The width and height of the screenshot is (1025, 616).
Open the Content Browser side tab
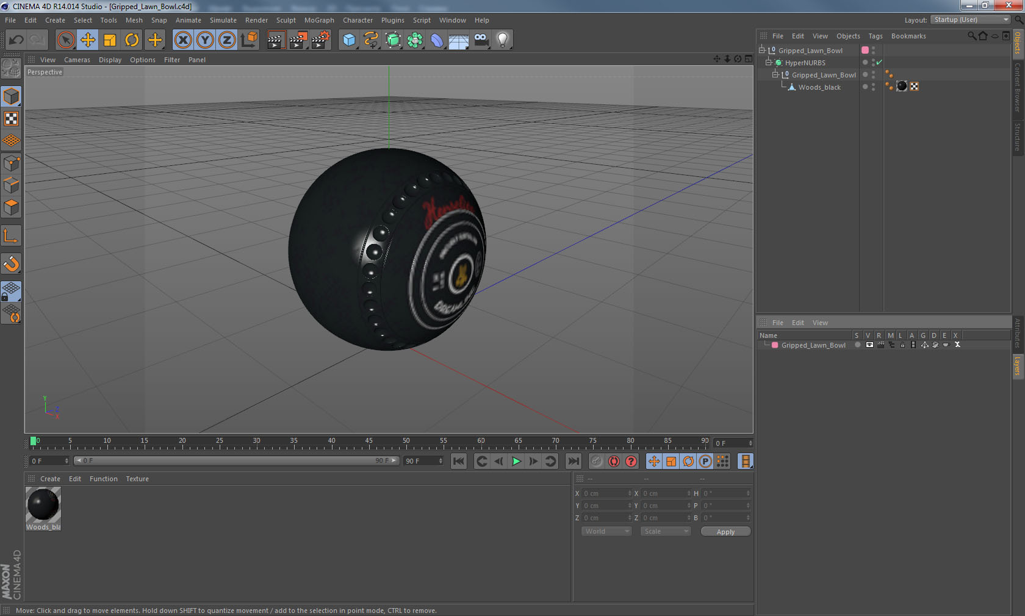pyautogui.click(x=1018, y=87)
